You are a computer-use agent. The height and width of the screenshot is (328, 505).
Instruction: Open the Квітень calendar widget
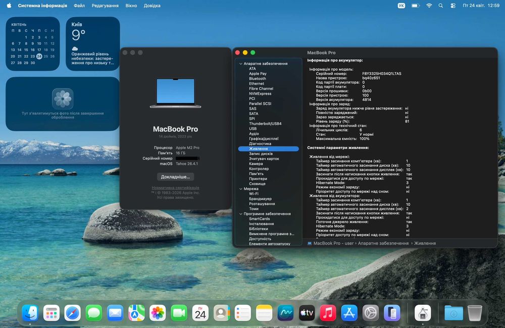click(32, 44)
